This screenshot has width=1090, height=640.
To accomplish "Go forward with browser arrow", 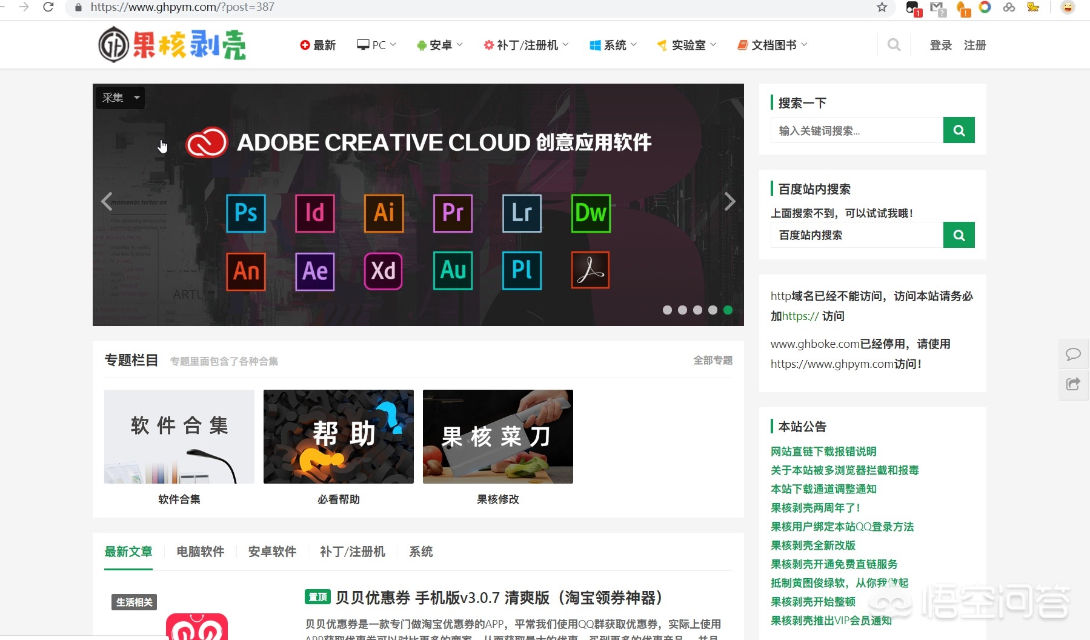I will 24,7.
